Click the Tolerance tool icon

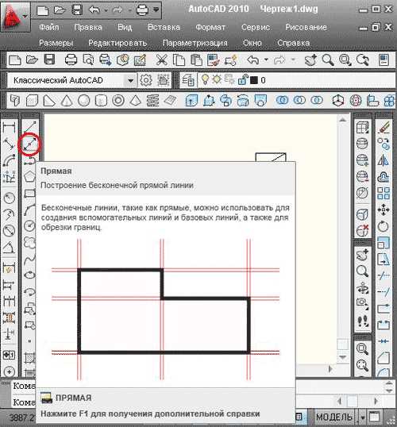pos(9,355)
